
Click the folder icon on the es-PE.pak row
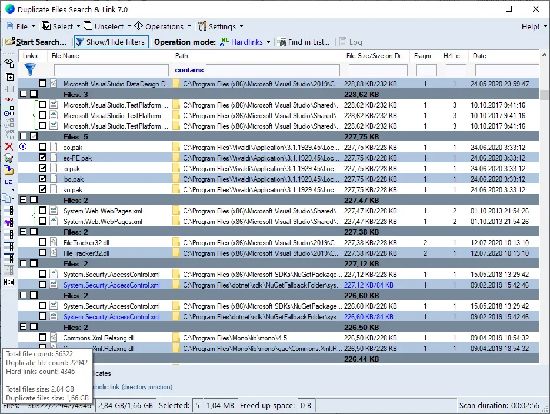(175, 158)
